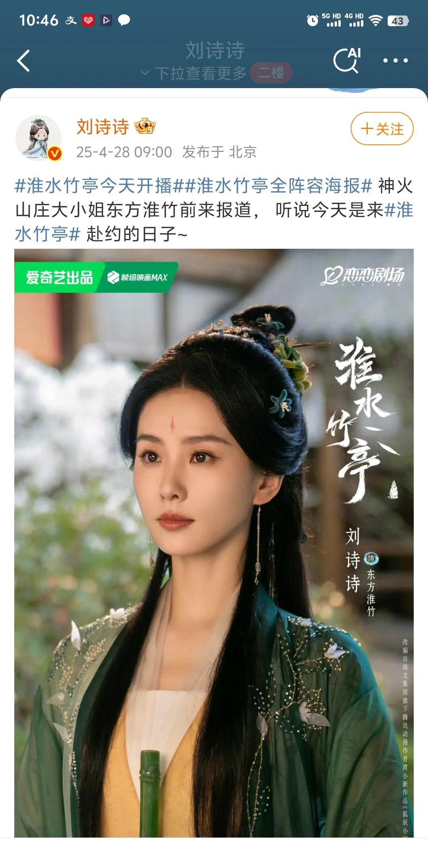Tap the orange verified V badge
The width and height of the screenshot is (428, 857).
(x=55, y=153)
